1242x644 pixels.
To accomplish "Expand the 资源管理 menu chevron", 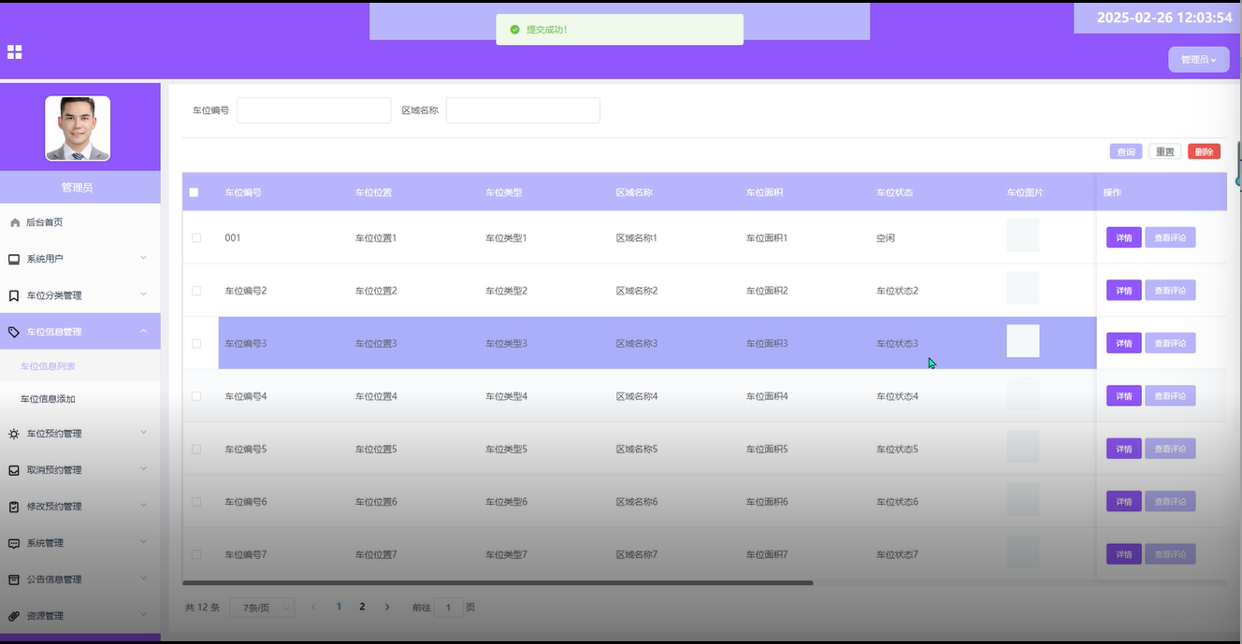I will [143, 614].
